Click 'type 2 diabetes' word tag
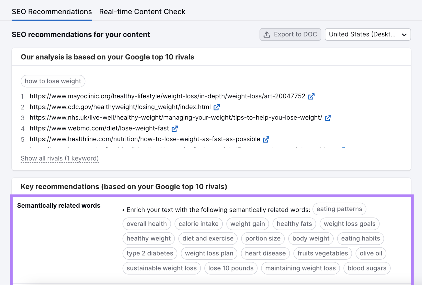Screen dimensions: 422x285 point(150,253)
